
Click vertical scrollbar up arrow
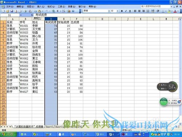(180, 19)
